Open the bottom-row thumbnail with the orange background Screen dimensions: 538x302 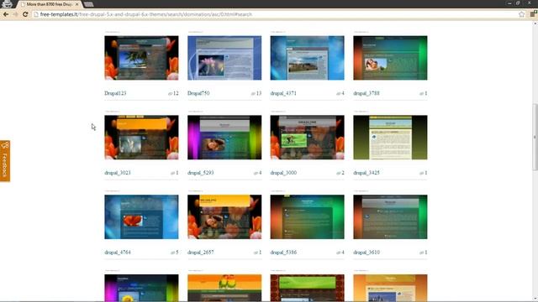(390, 288)
